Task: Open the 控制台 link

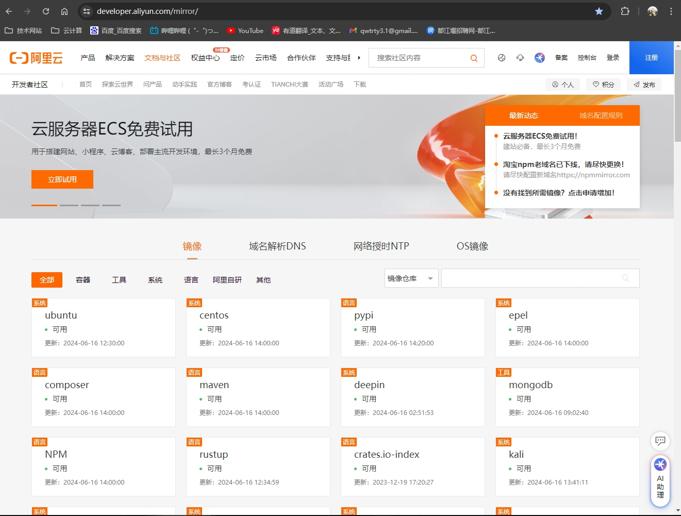Action: pyautogui.click(x=587, y=58)
